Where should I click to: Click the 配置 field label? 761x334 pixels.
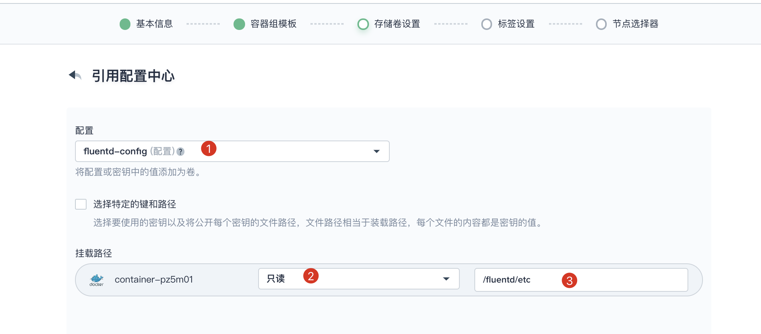pos(84,131)
